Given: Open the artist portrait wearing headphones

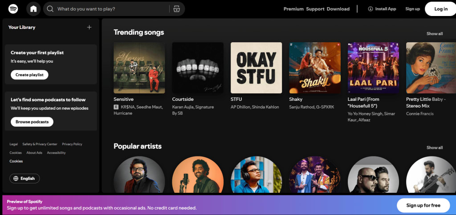Looking at the screenshot, I should tap(256, 175).
